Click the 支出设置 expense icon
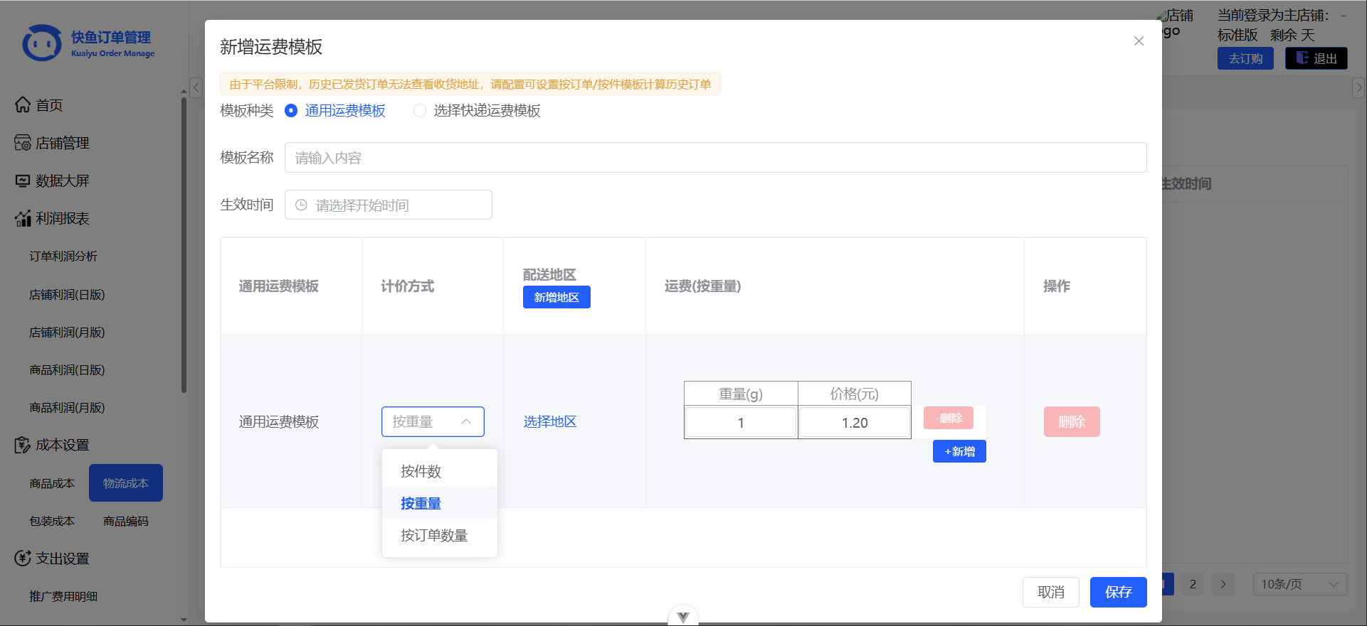Viewport: 1367px width, 626px height. click(23, 558)
